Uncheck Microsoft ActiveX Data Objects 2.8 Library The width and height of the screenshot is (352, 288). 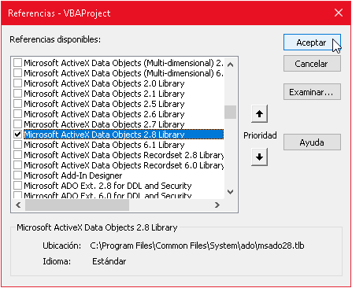tap(17, 135)
